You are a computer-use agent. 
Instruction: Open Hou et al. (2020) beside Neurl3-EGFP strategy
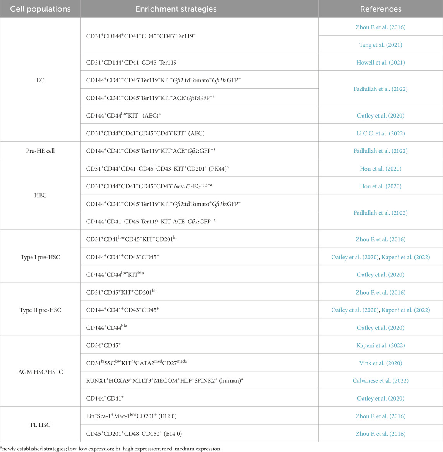point(380,186)
